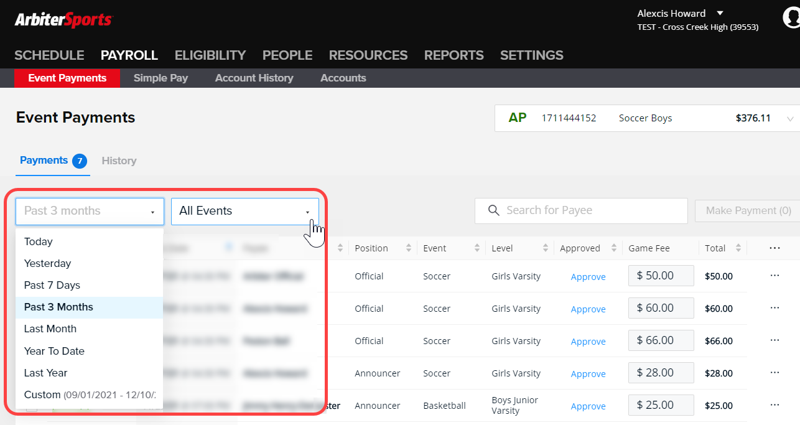
Task: Open the Reports menu
Action: (x=453, y=55)
